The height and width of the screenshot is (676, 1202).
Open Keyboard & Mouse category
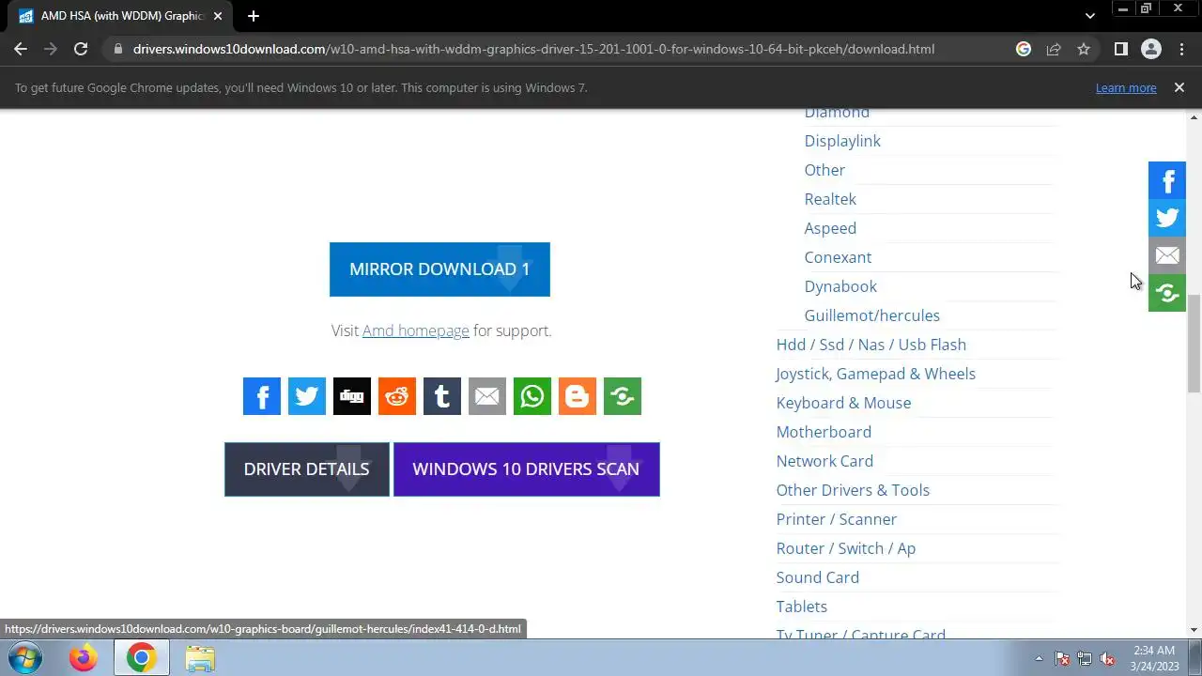tap(843, 403)
